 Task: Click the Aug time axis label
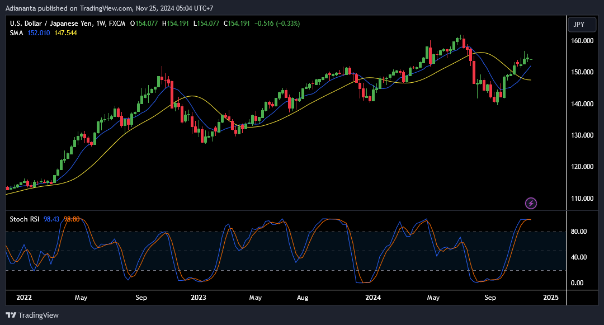[x=303, y=298]
